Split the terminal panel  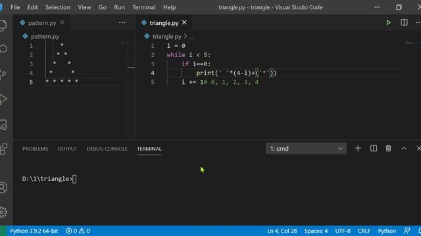[374, 149]
